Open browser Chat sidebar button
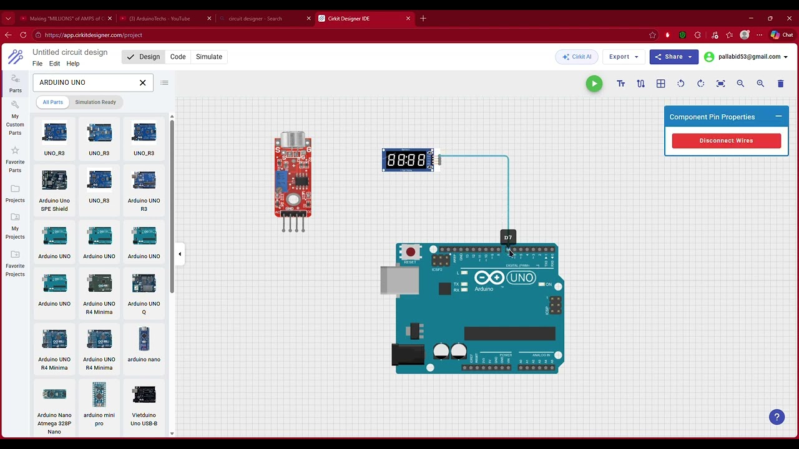The width and height of the screenshot is (799, 449). pos(782,35)
